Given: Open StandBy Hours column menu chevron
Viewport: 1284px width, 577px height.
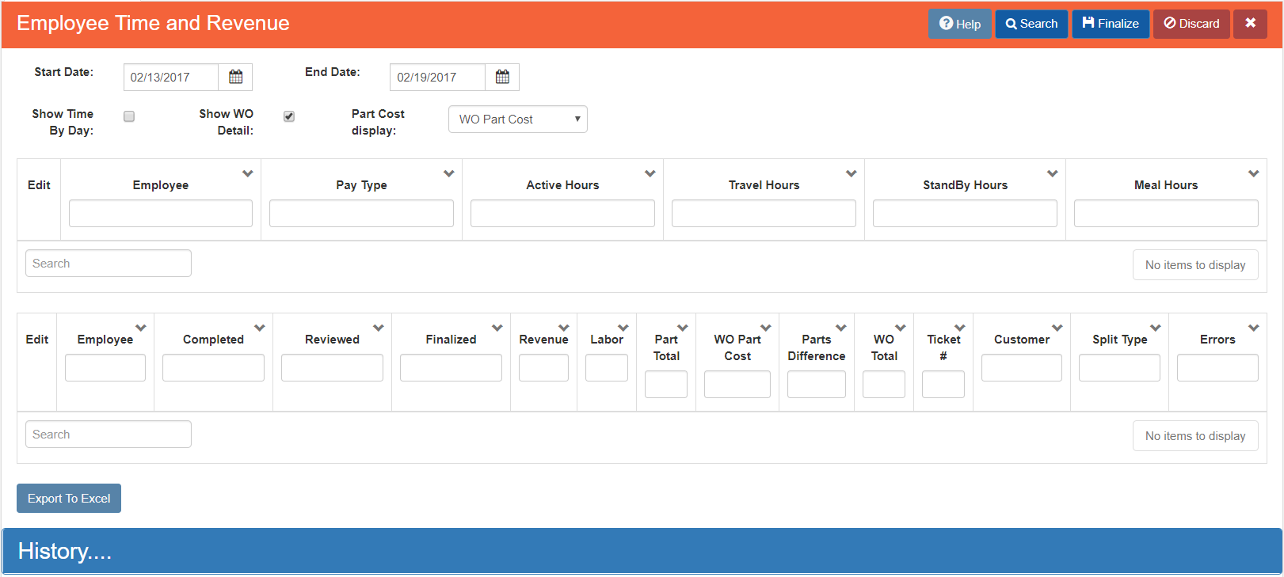Looking at the screenshot, I should pos(1053,173).
